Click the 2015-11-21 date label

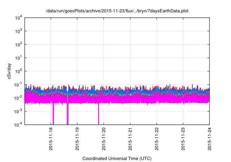[130, 139]
